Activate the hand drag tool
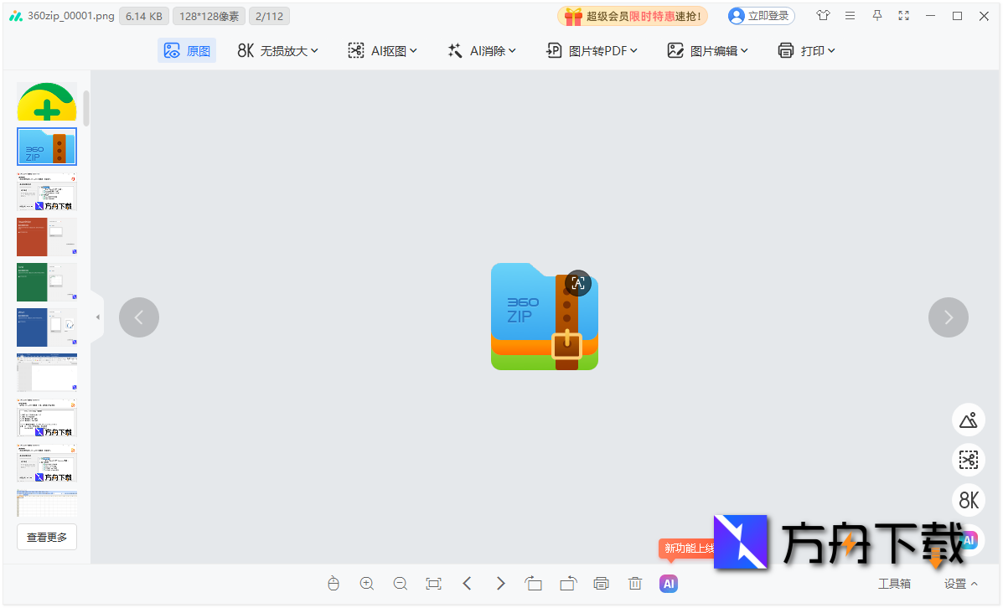This screenshot has height=608, width=1003. [x=333, y=583]
